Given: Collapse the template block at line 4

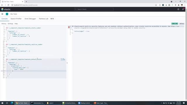Looking at the screenshot, I should [x=5, y=31].
